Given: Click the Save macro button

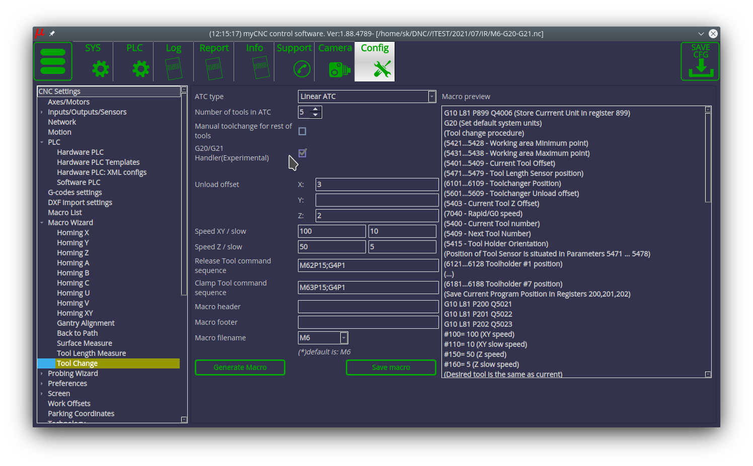Looking at the screenshot, I should tap(391, 367).
